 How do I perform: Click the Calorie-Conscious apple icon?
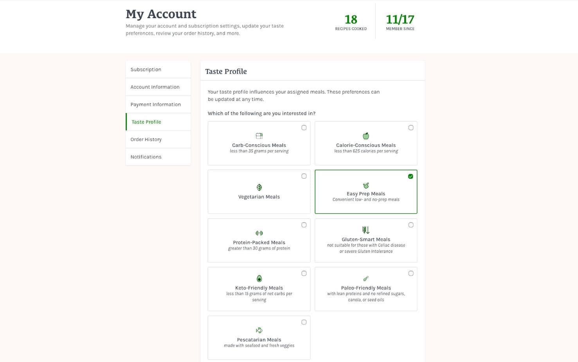(x=366, y=136)
